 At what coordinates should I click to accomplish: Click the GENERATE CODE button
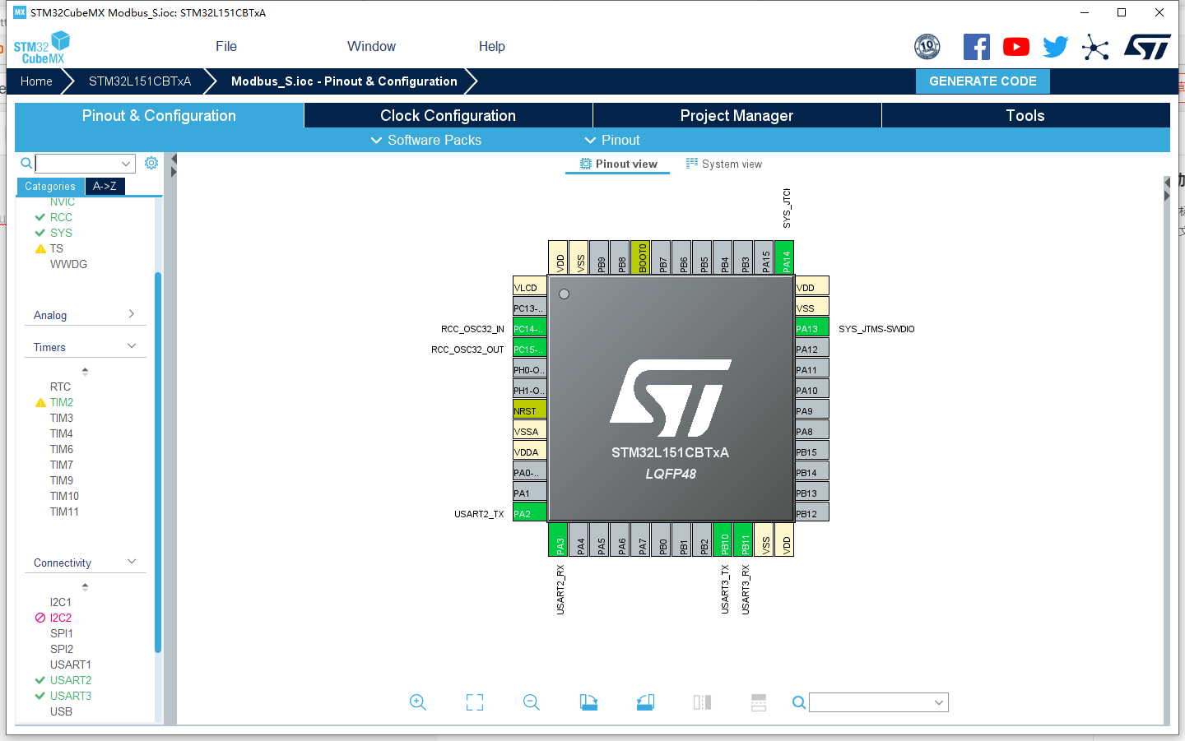click(x=983, y=81)
